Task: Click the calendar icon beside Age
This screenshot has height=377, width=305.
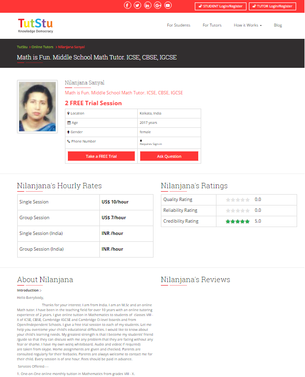Action: point(69,122)
